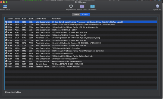
Task: Select the Z370 SMBus Controller row
Action: tap(81, 56)
